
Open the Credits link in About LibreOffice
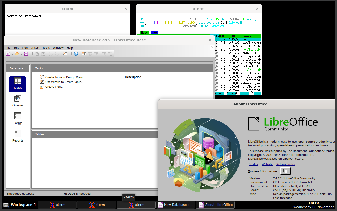[x=253, y=164]
